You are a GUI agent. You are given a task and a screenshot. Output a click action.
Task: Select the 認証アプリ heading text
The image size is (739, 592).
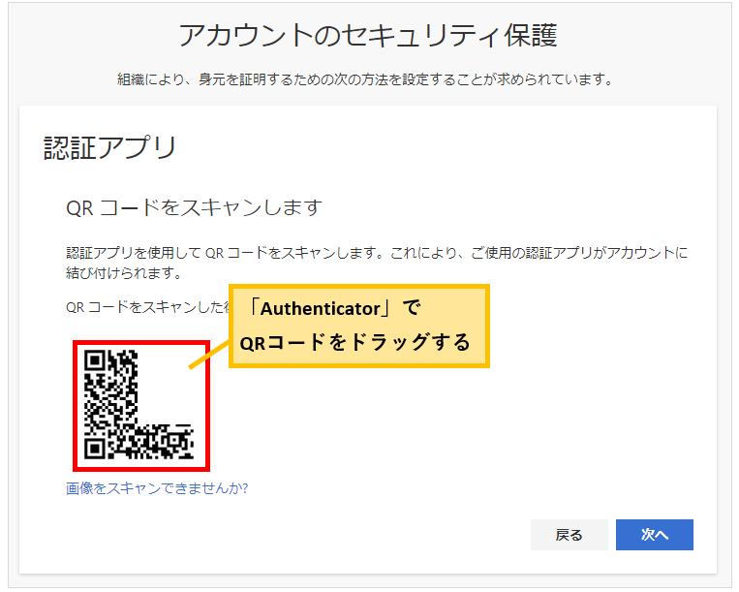point(109,147)
